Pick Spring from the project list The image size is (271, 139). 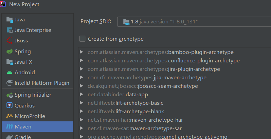[x=37, y=52]
